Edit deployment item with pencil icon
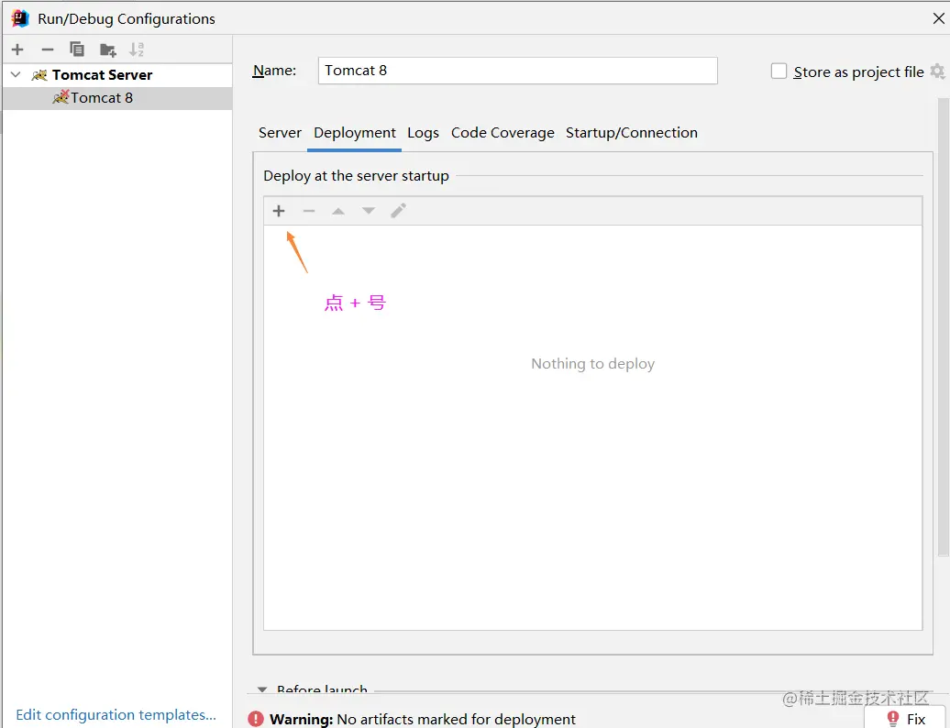 click(398, 211)
